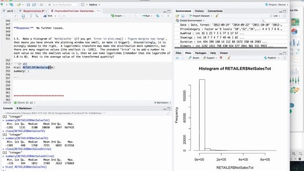
Task: Click the pie chart icon in right window
Action: tap(294, 32)
